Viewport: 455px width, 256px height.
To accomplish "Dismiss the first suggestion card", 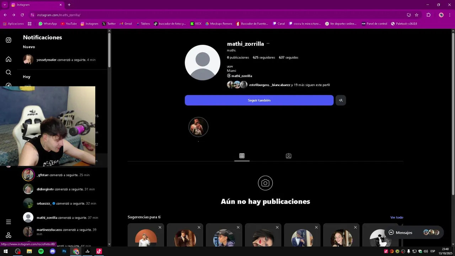I will [160, 228].
